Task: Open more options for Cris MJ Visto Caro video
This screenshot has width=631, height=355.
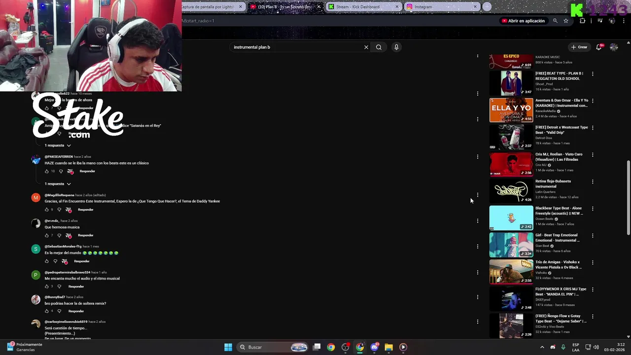Action: (593, 155)
